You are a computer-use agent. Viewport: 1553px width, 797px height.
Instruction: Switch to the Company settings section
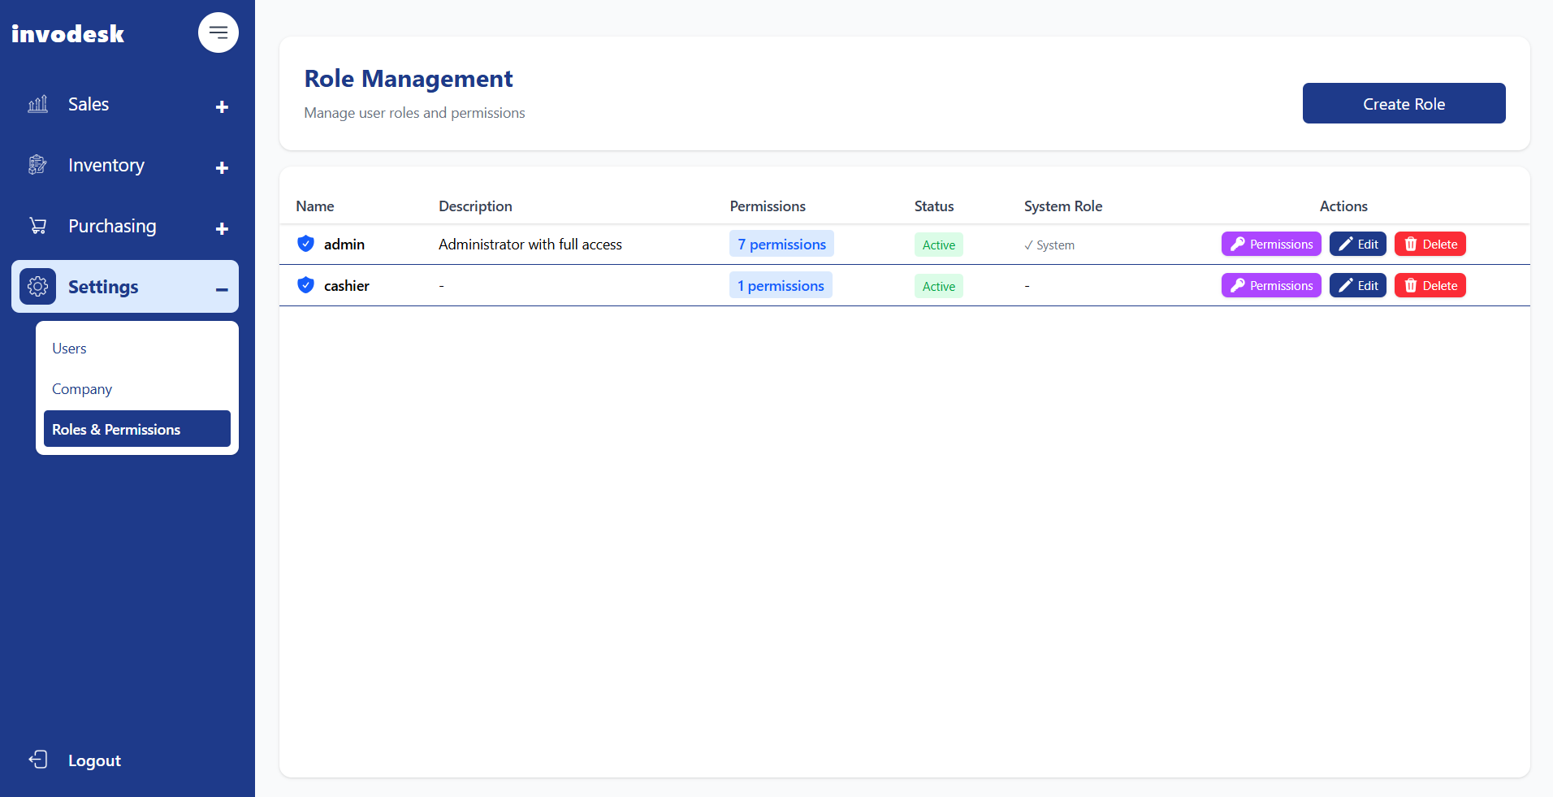tap(81, 388)
